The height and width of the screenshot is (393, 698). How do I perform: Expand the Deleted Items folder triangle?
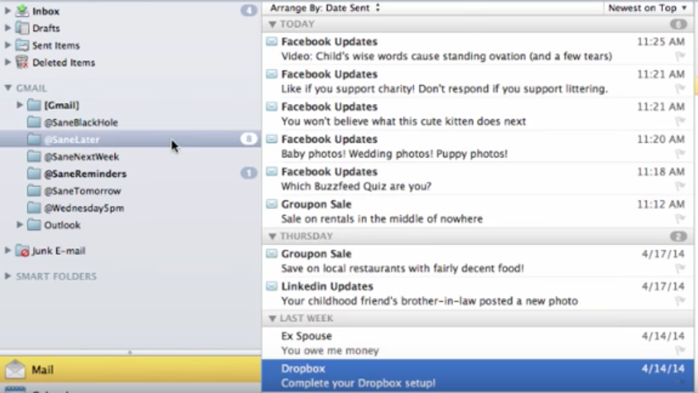[x=8, y=62]
